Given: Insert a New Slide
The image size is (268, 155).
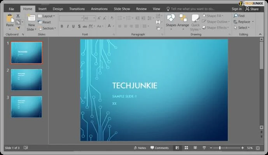Looking at the screenshot, I should coord(32,22).
